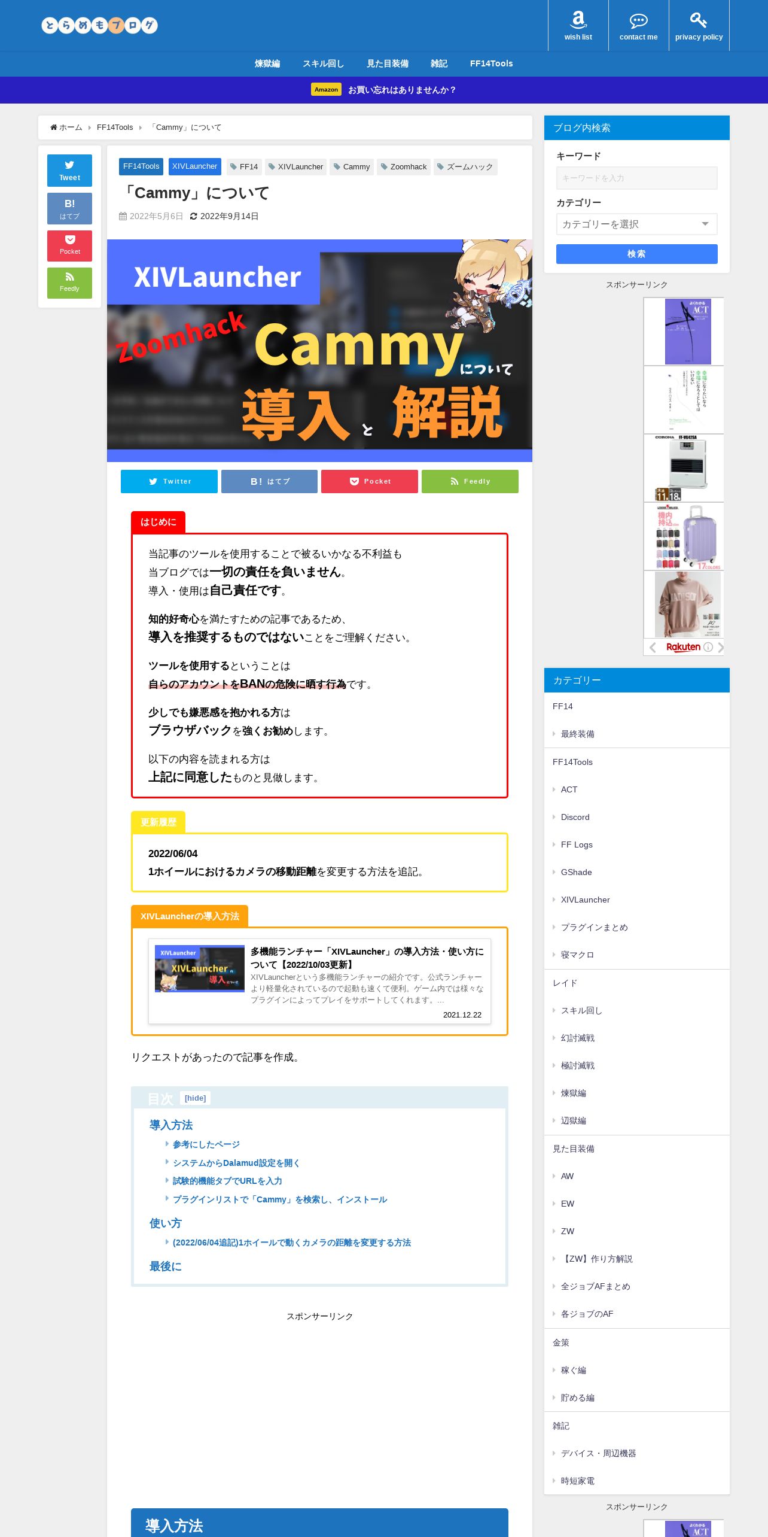This screenshot has width=768, height=1537.
Task: Open the XIVLauncher related article card
Action: pos(319,981)
